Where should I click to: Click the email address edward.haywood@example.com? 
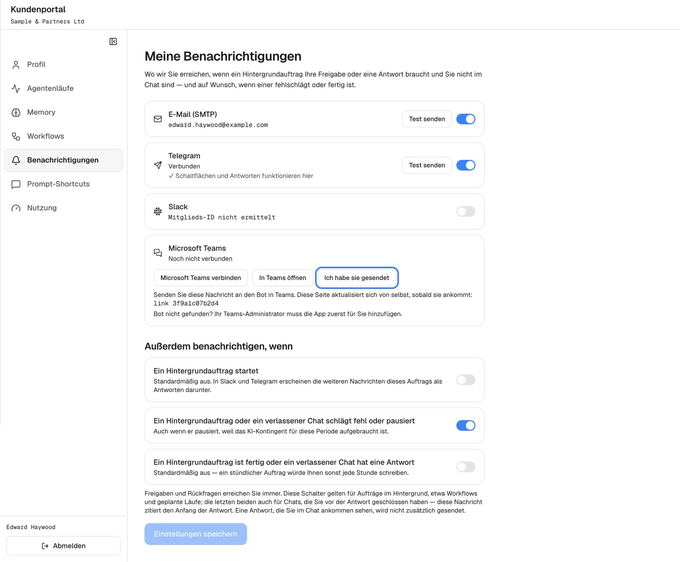coord(218,125)
